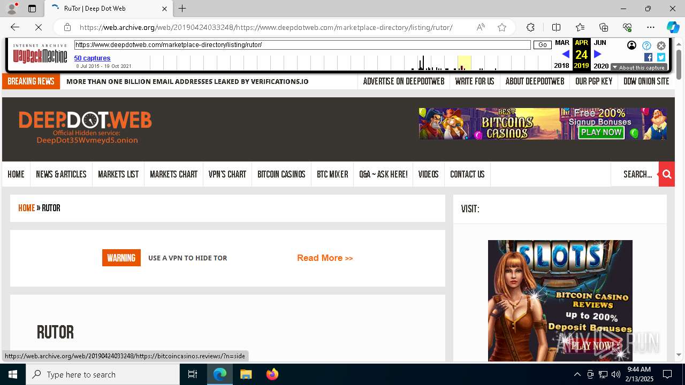This screenshot has height=385, width=685.
Task: Stop loading the page
Action: point(39,27)
